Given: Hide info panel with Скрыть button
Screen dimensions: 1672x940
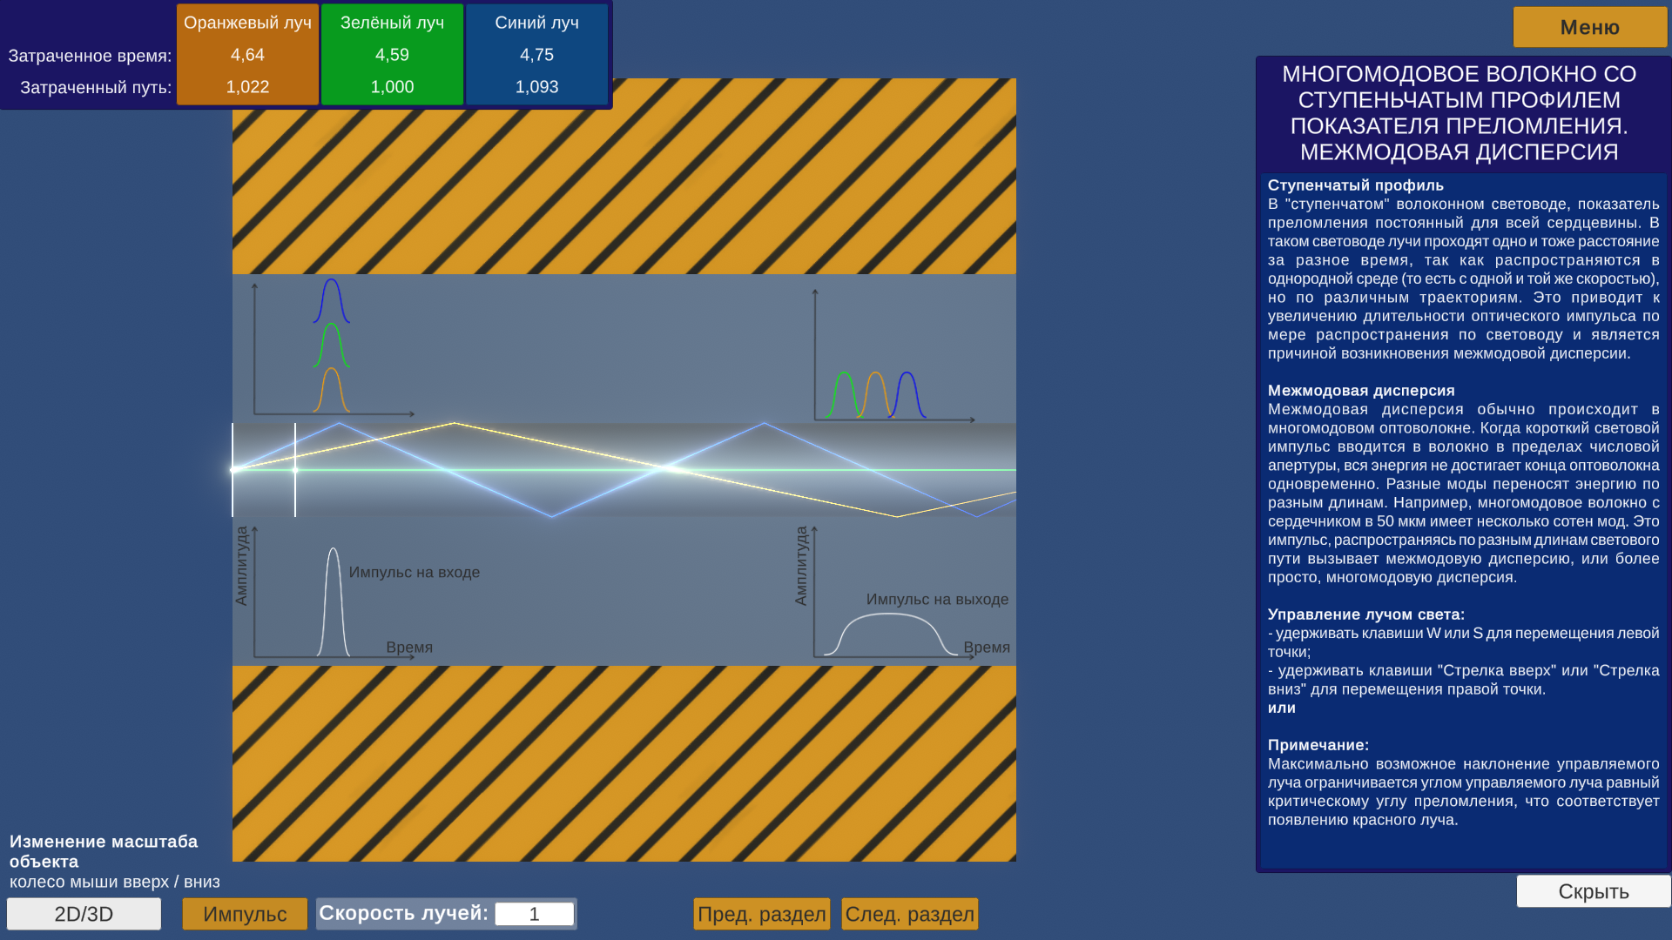Looking at the screenshot, I should click(x=1593, y=891).
